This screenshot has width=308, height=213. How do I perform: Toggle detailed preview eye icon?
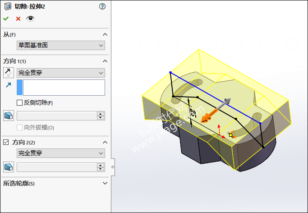click(x=30, y=19)
